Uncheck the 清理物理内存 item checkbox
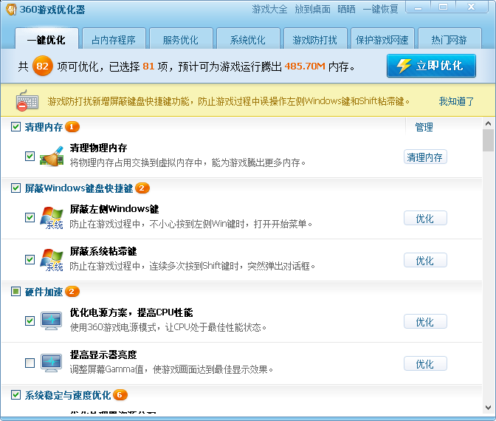The width and height of the screenshot is (496, 421). point(30,156)
